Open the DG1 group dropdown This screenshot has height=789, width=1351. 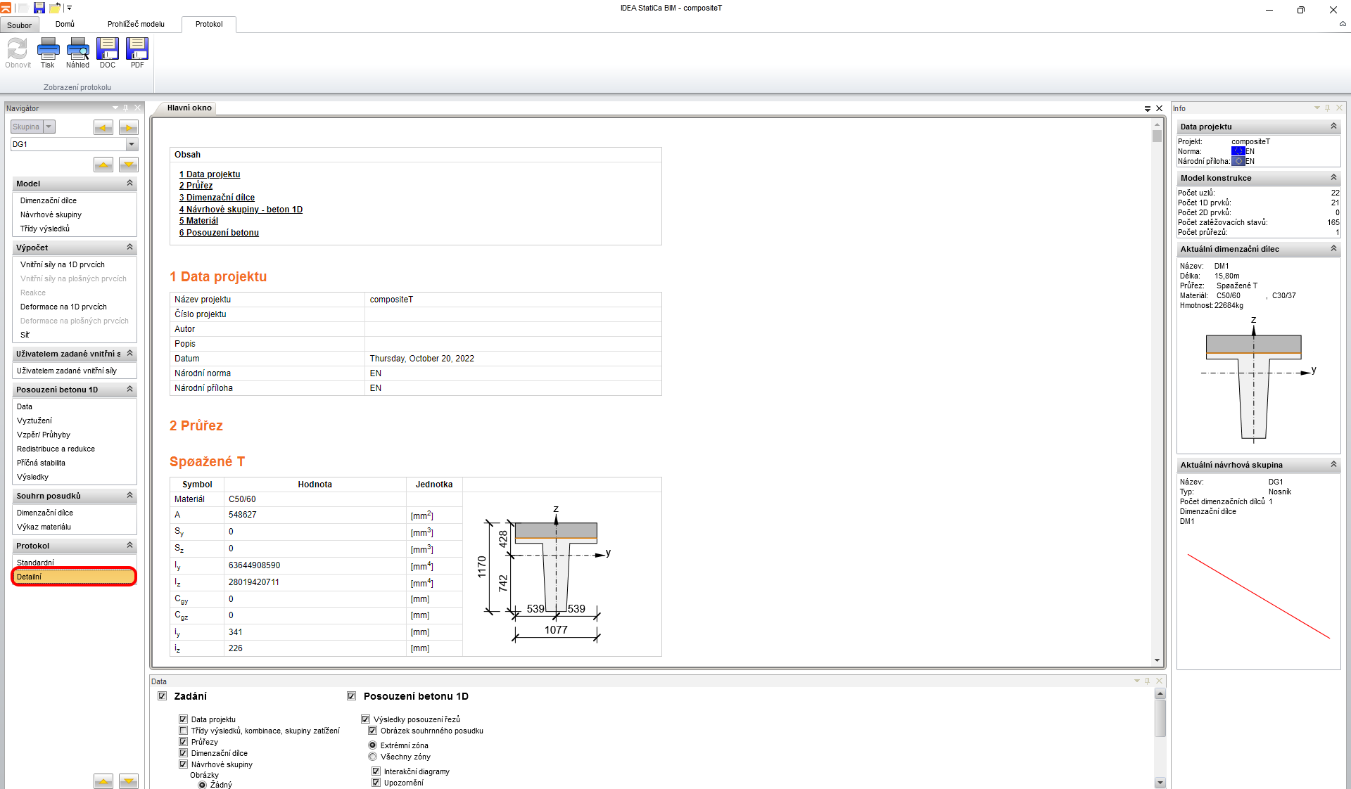[132, 144]
